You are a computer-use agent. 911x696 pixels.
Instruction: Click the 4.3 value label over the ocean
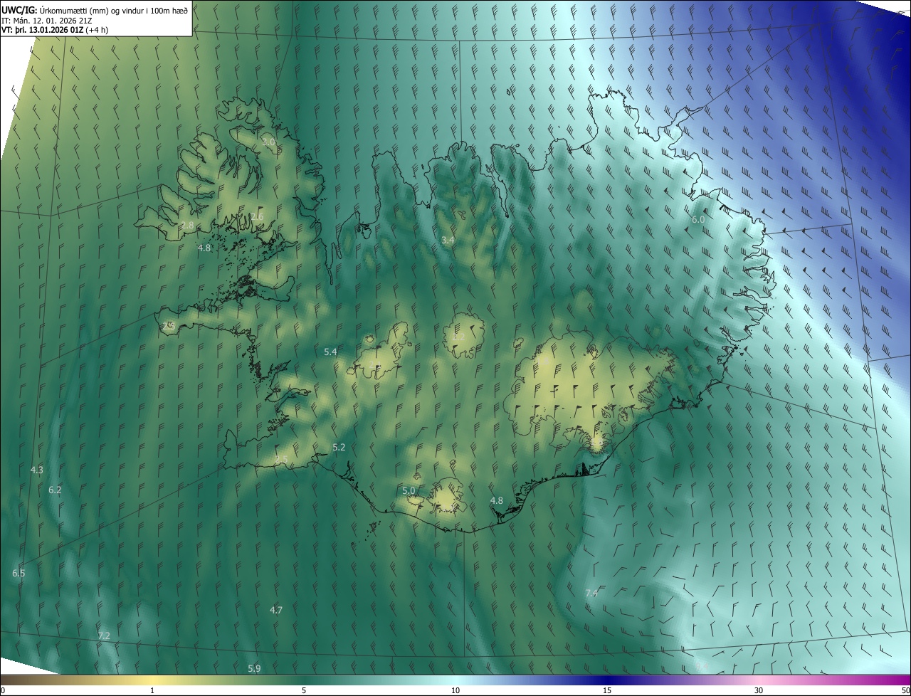coord(37,470)
